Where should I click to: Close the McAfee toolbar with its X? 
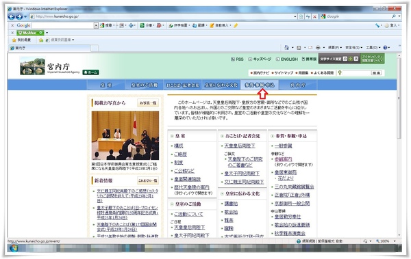click(12, 33)
